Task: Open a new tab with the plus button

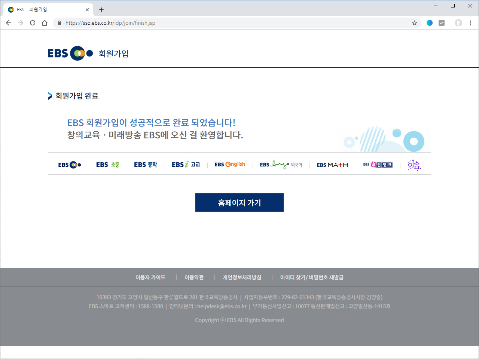Action: [x=101, y=10]
